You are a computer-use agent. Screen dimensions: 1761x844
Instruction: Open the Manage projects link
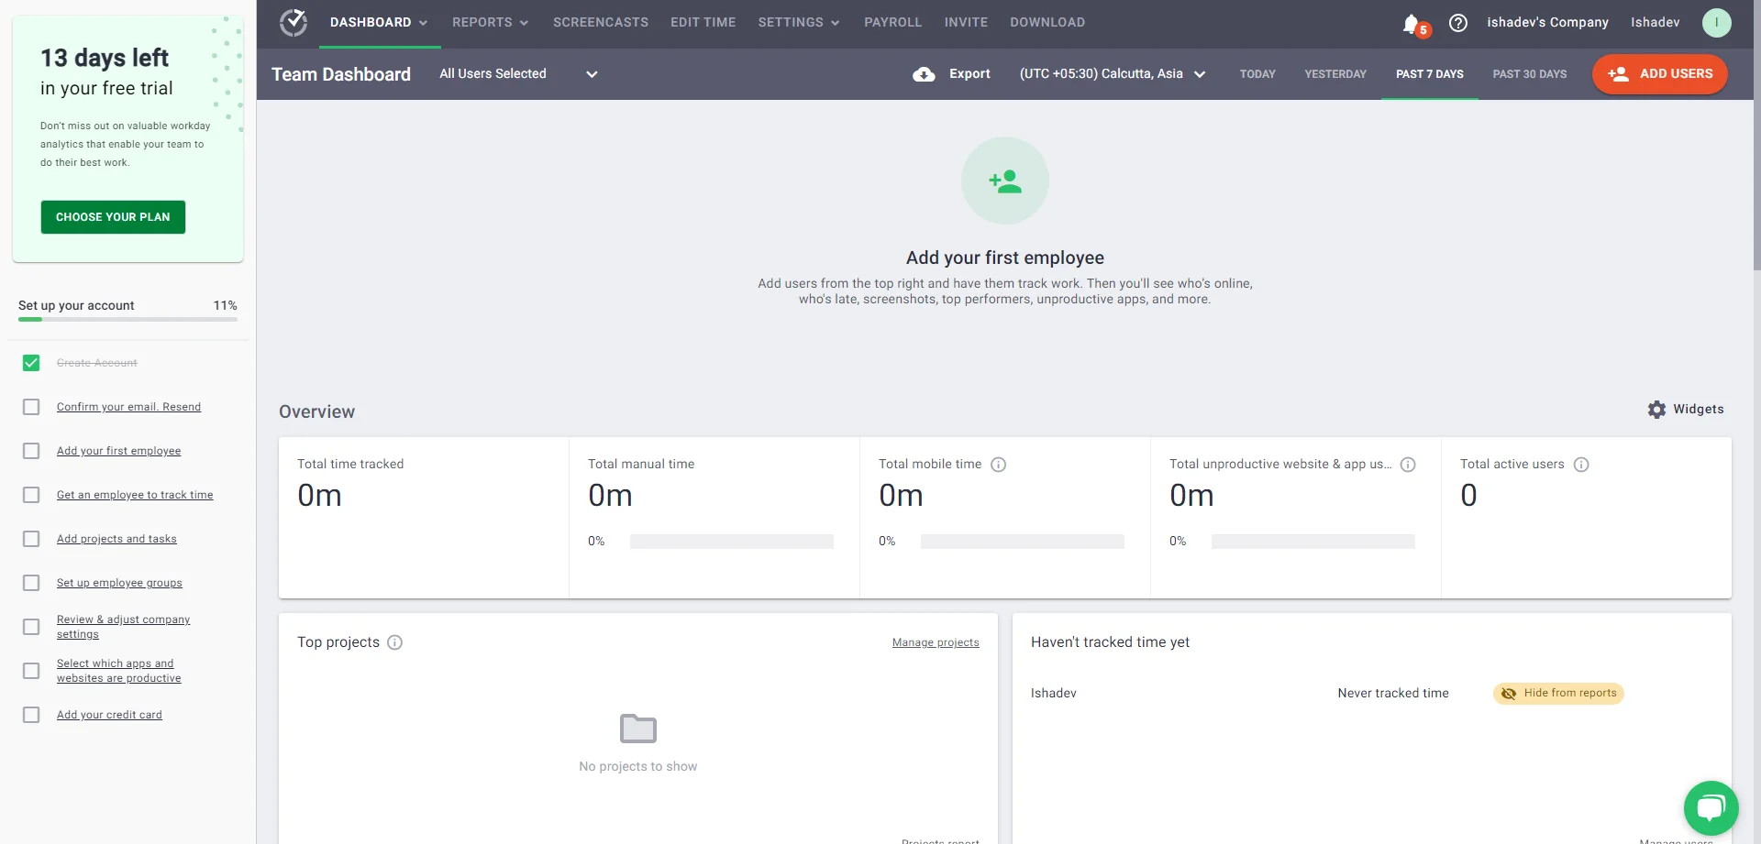tap(936, 642)
